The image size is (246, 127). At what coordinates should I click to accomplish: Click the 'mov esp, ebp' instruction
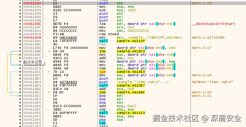[x=117, y=116]
